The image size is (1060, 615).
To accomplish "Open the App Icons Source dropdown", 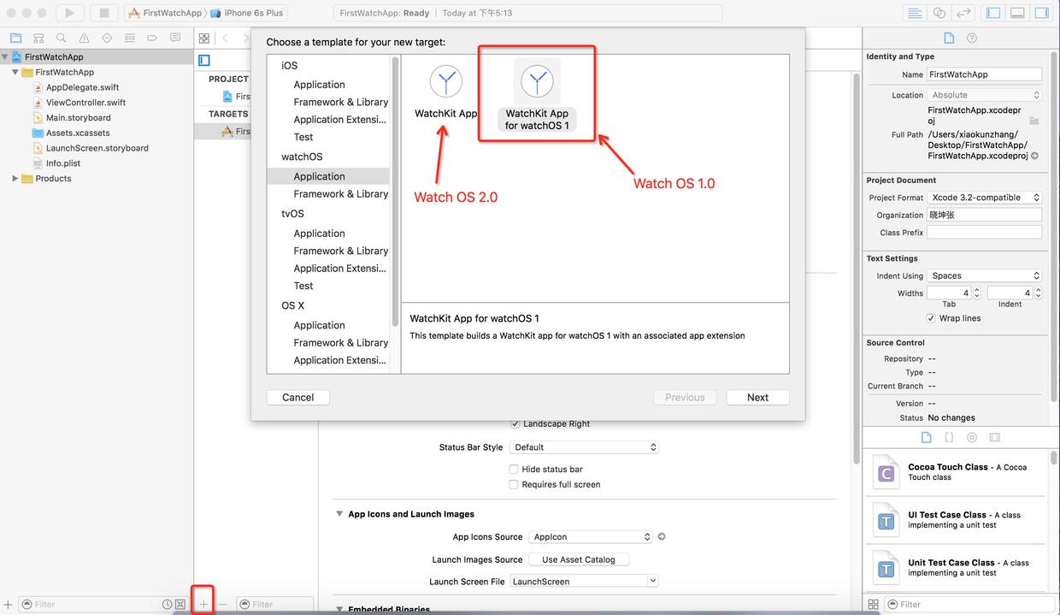I will pyautogui.click(x=590, y=536).
